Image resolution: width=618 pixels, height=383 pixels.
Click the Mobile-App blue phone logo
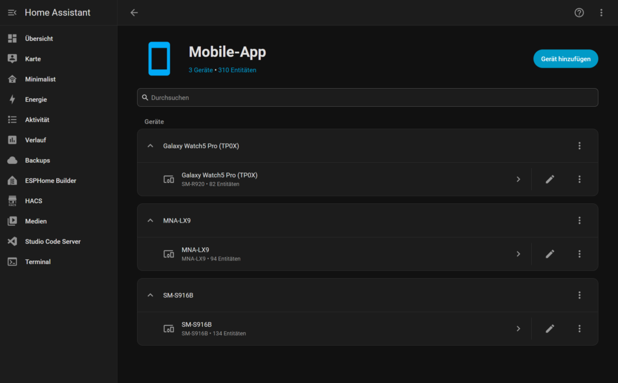pyautogui.click(x=159, y=59)
